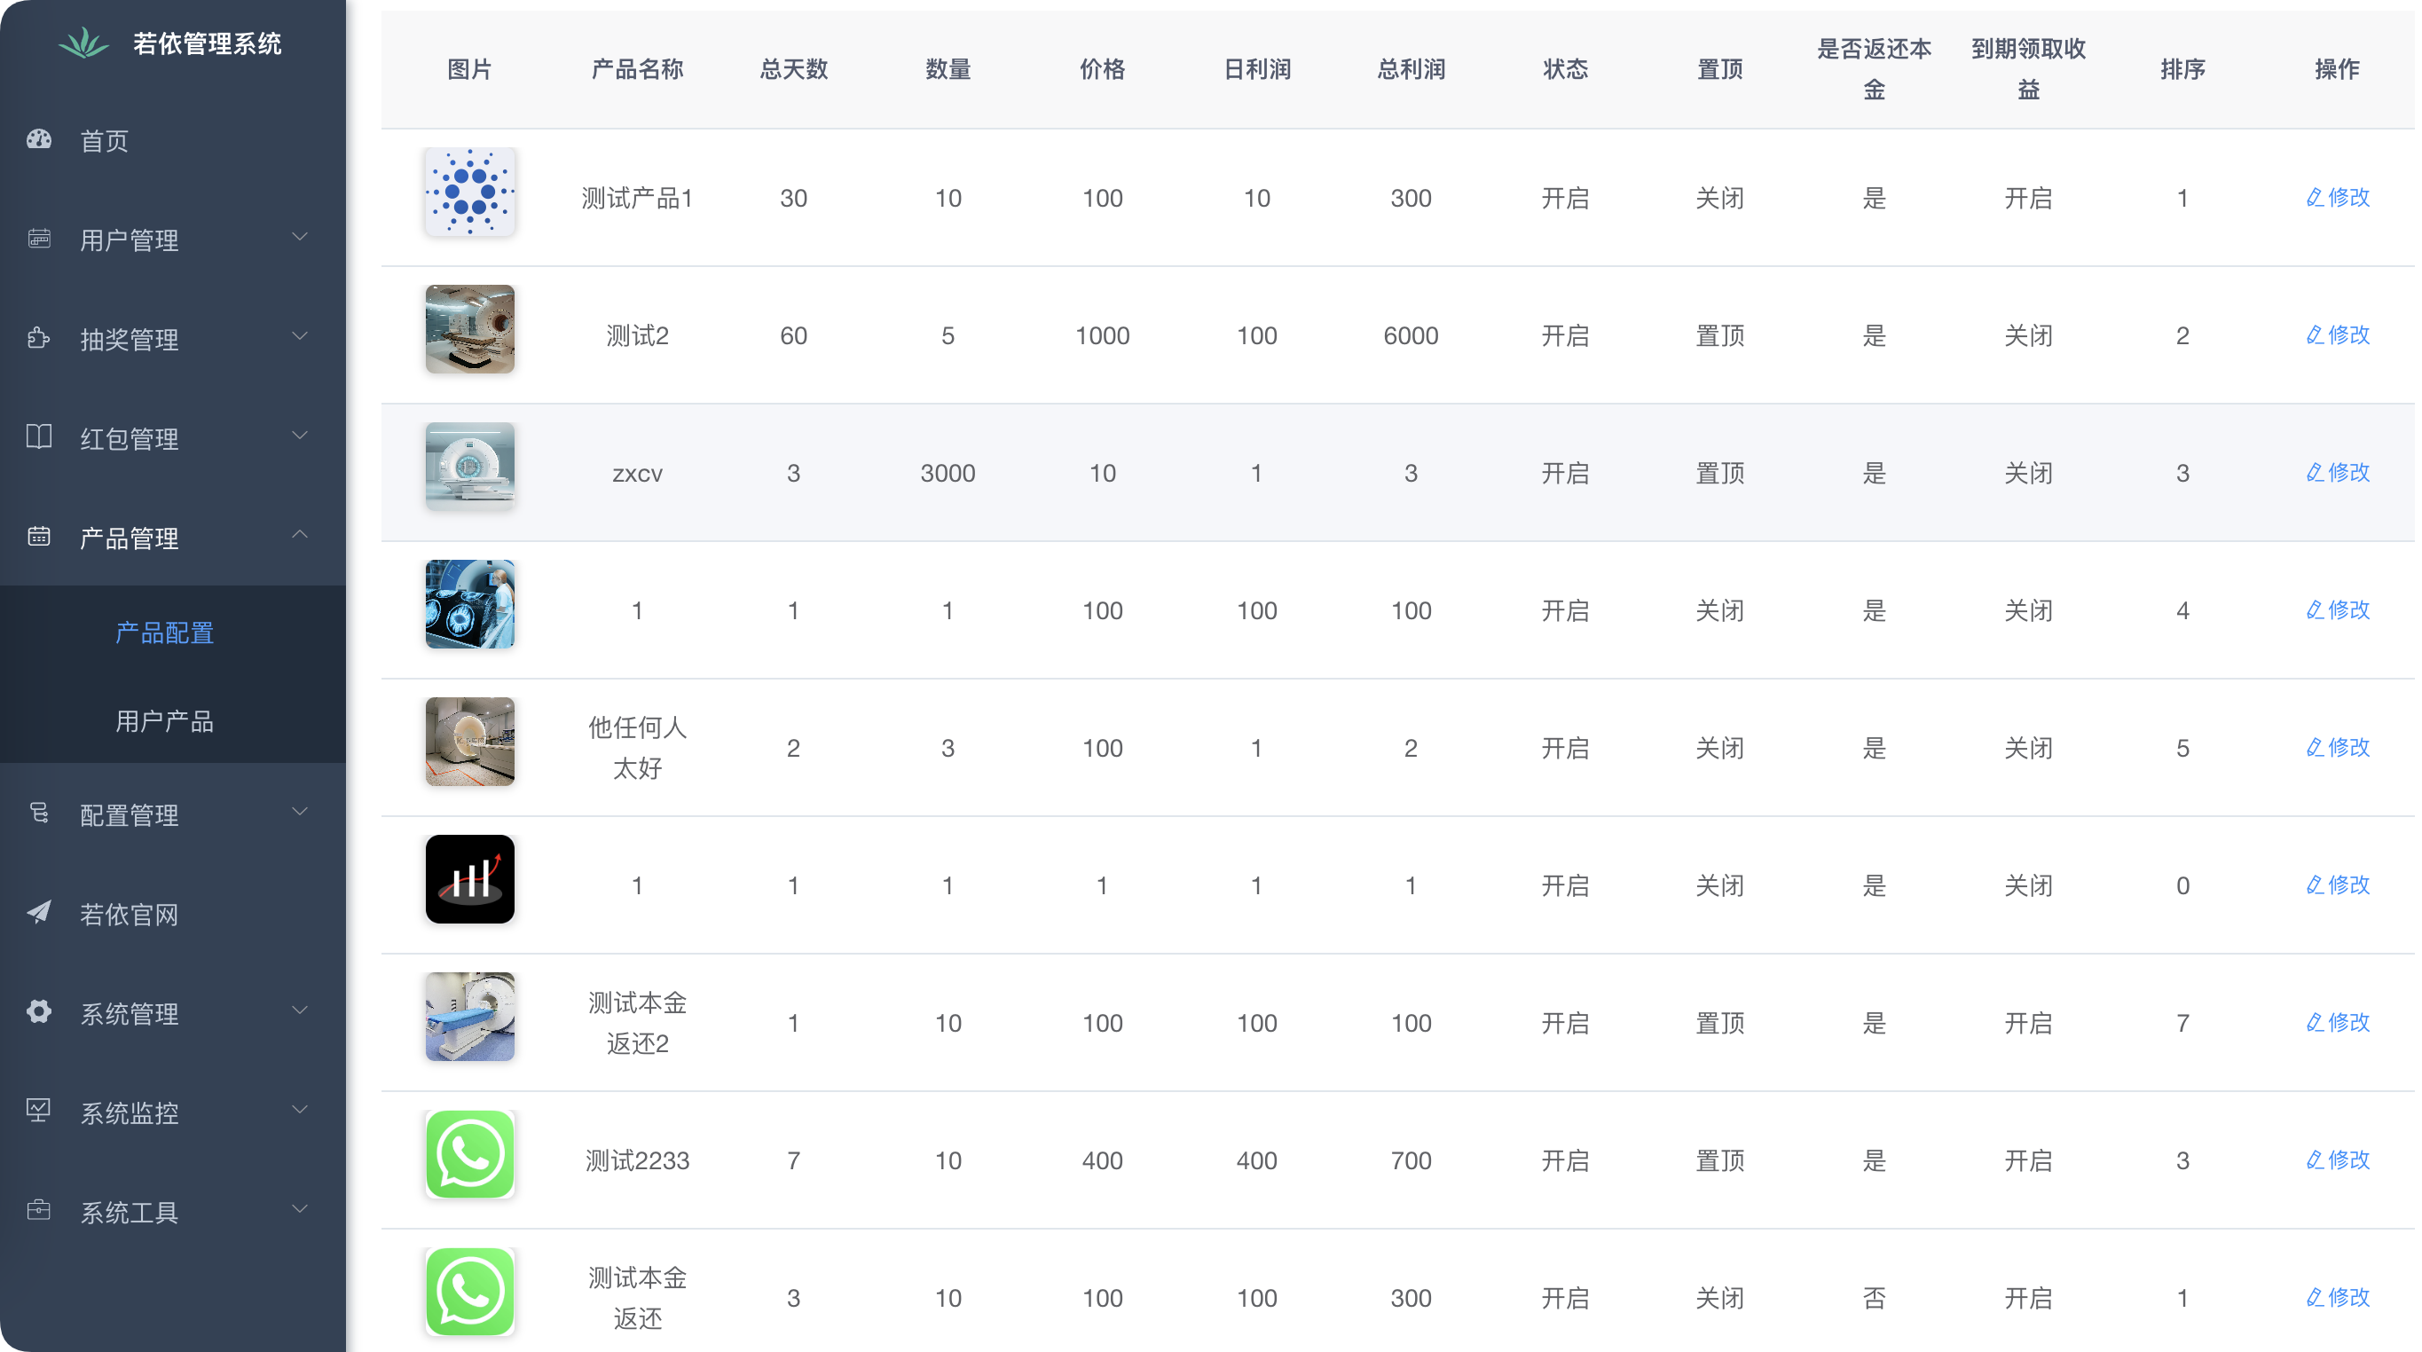
Task: Click 修改 for zxcv row
Action: [2338, 473]
